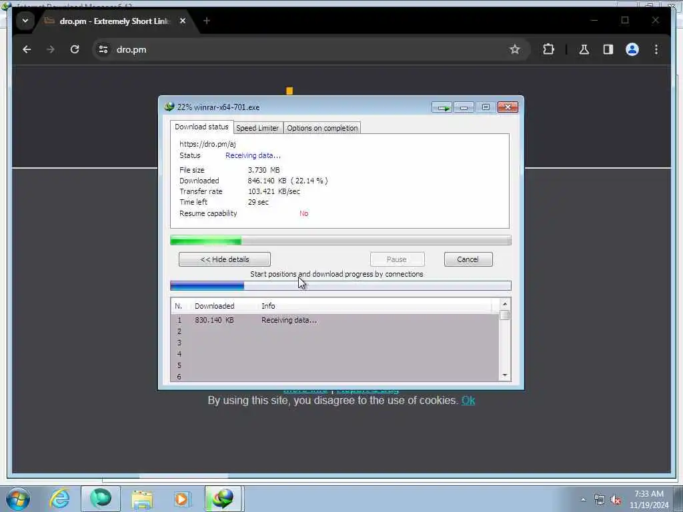Click the green arrow button in IDM title bar
Screen dimensions: 683x512
(x=443, y=107)
